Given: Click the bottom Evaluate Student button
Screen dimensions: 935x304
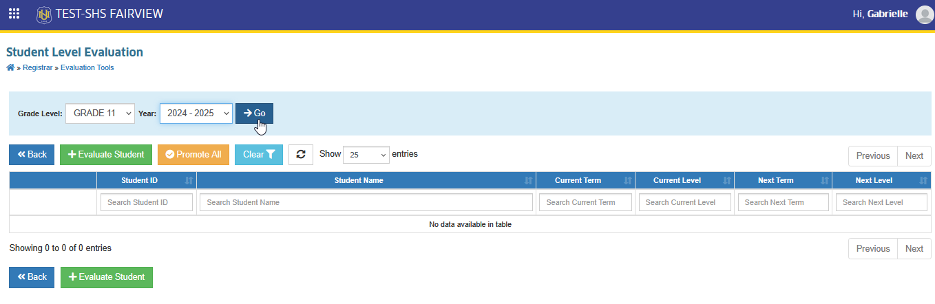Looking at the screenshot, I should [x=107, y=277].
